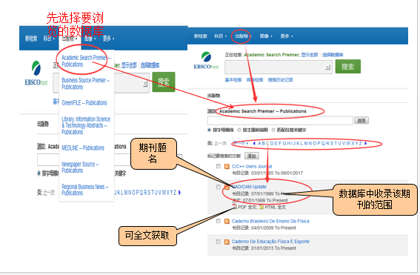Image resolution: width=420 pixels, height=275 pixels.
Task: Click the RSS icon beside C/C++ Users Journal
Action: coord(227,167)
